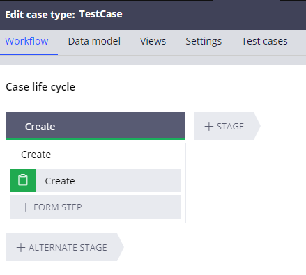
Task: Add a new stage with + STAGE
Action: coord(227,126)
